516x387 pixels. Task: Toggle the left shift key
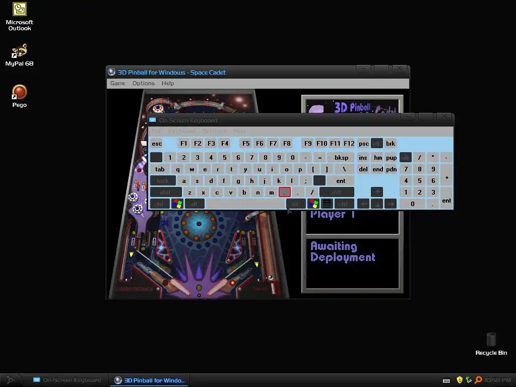(165, 192)
